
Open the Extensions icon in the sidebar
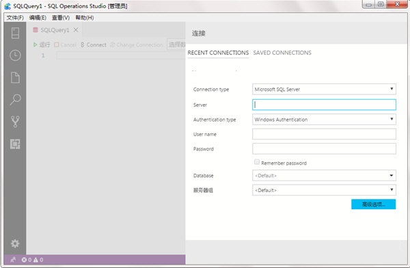(15, 144)
